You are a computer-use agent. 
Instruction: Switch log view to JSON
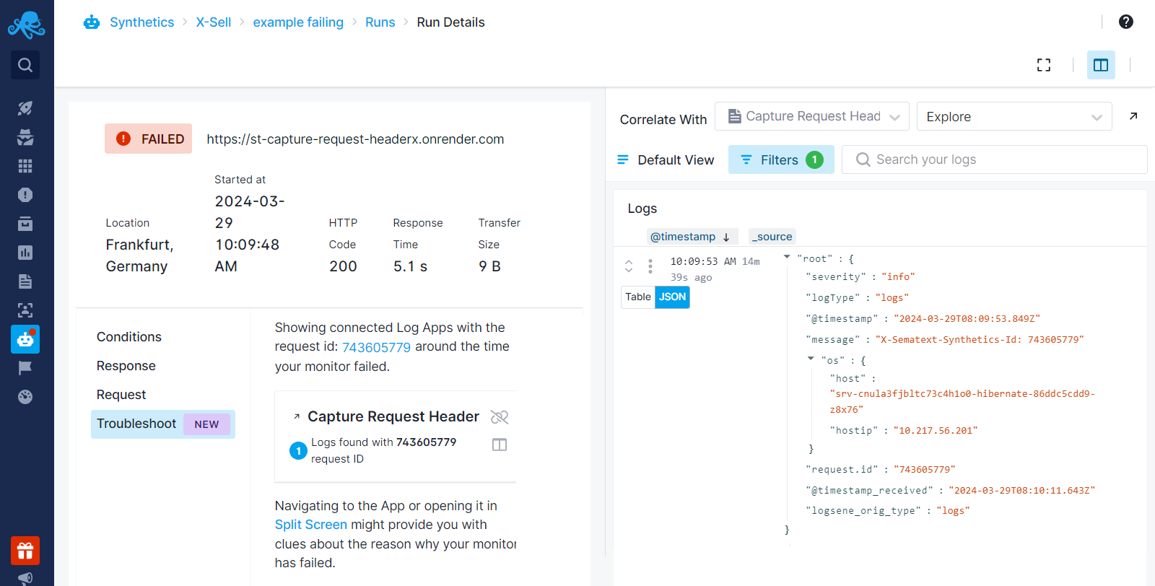pyautogui.click(x=672, y=297)
